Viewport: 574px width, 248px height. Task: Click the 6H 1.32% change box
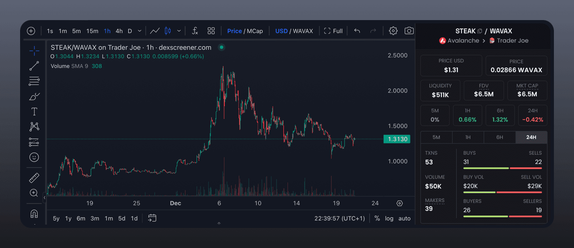pyautogui.click(x=500, y=115)
